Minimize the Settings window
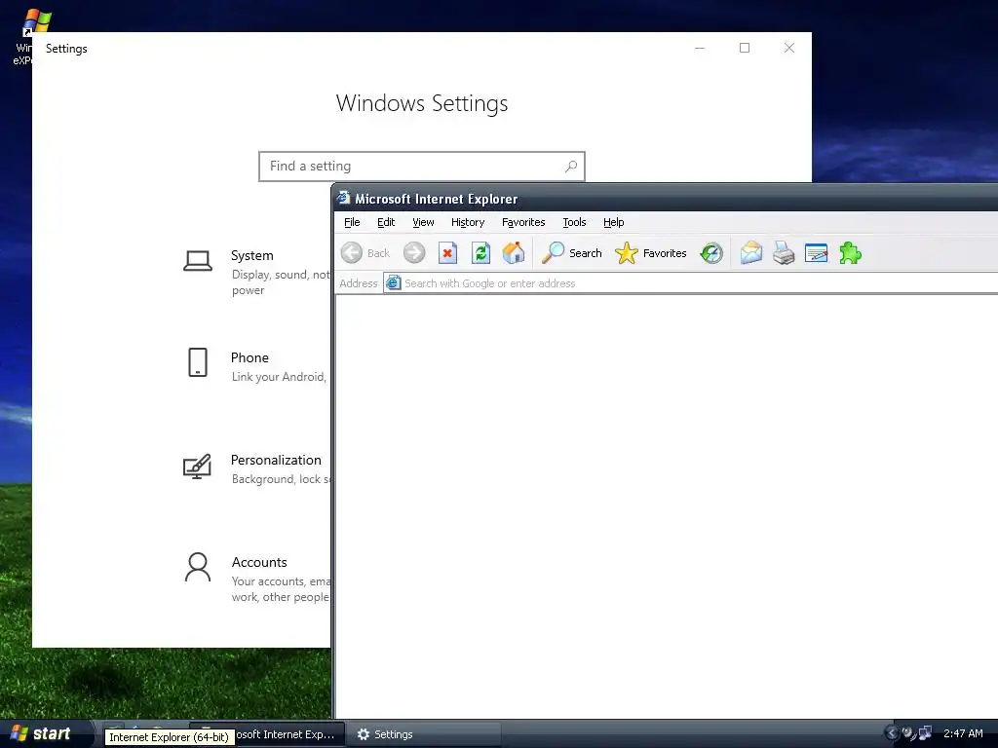Viewport: 998px width, 748px height. click(700, 48)
